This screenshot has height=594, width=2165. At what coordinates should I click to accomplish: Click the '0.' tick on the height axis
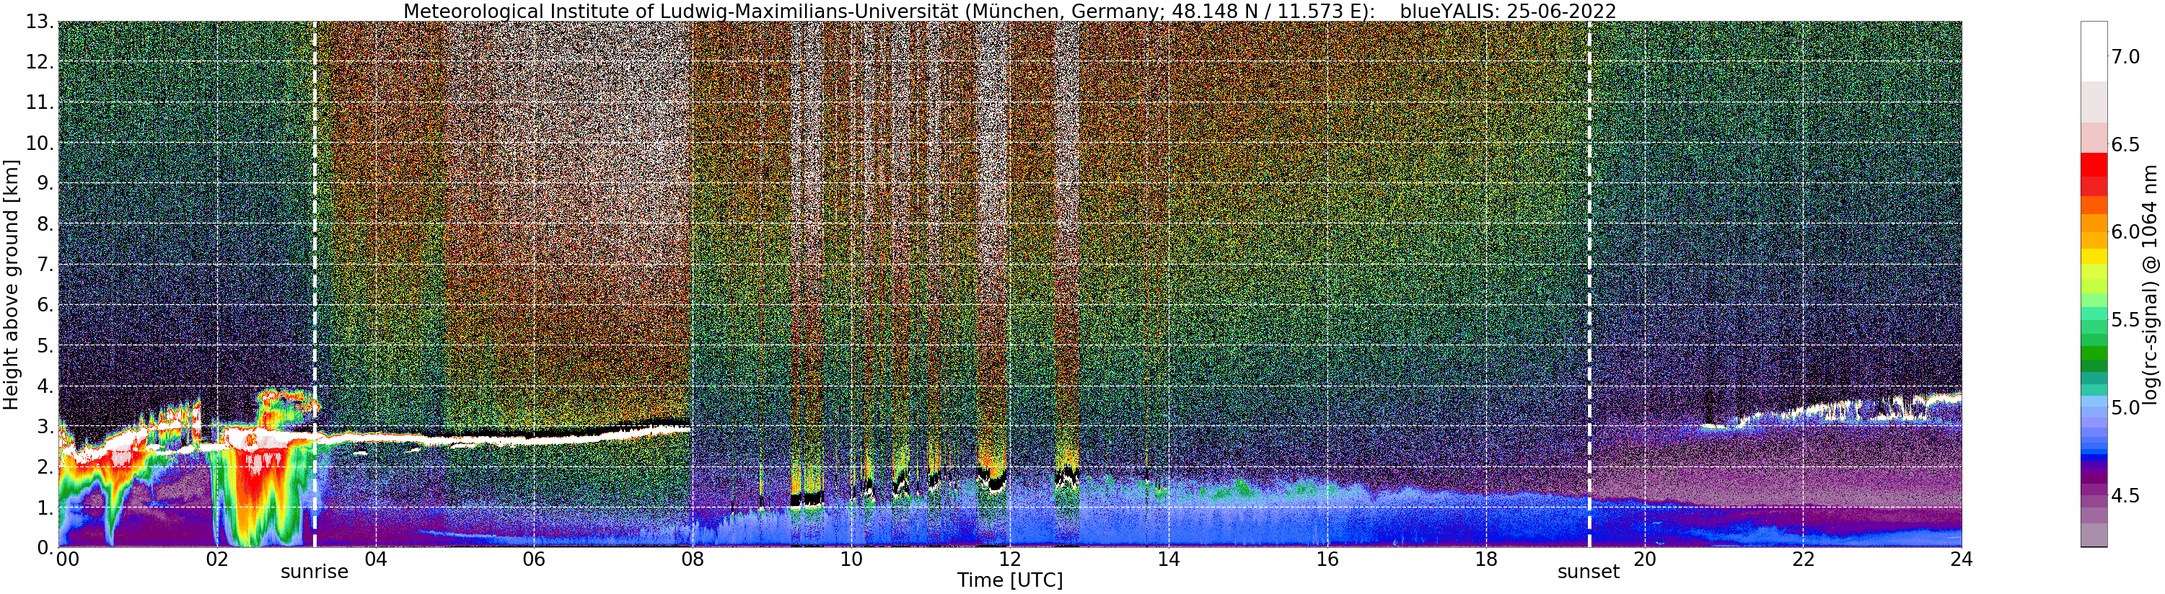pyautogui.click(x=45, y=547)
